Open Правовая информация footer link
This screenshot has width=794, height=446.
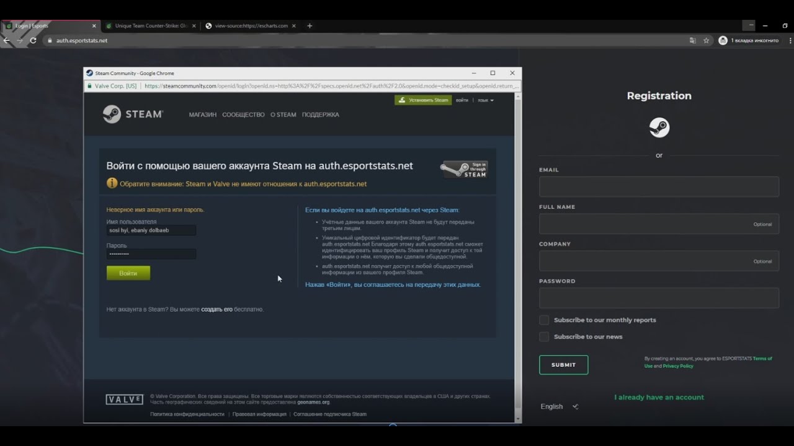pos(259,414)
